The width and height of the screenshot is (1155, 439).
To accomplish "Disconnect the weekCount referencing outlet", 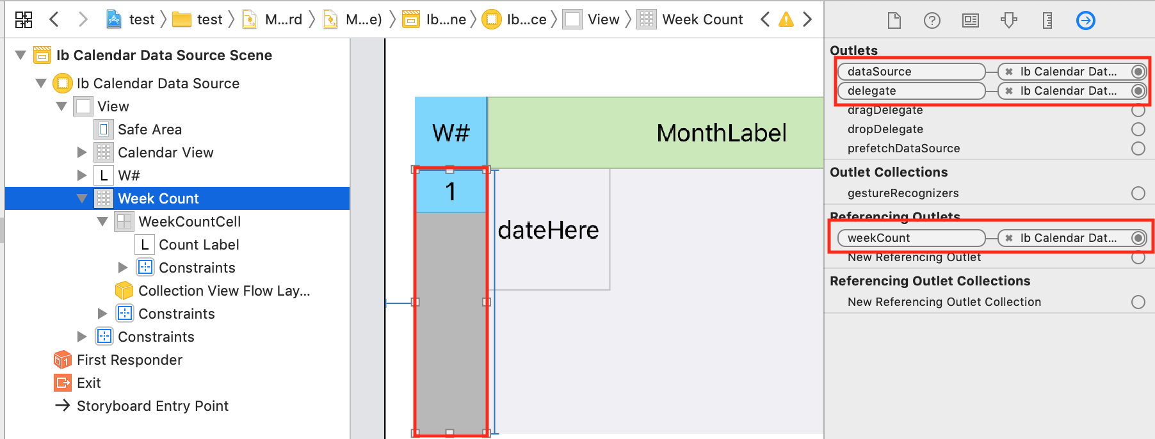I will point(1009,238).
